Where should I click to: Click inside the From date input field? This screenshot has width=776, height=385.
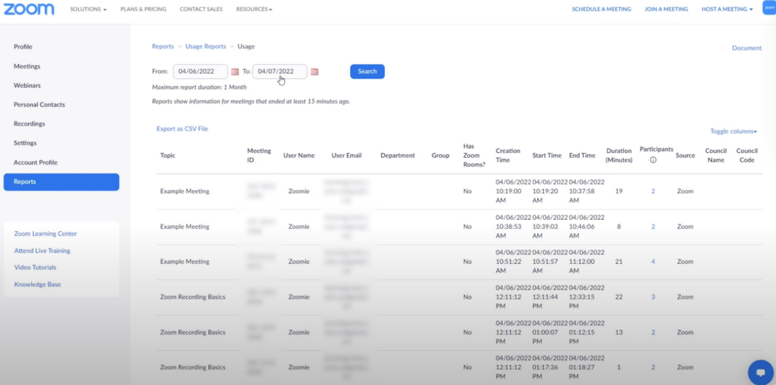tap(200, 71)
